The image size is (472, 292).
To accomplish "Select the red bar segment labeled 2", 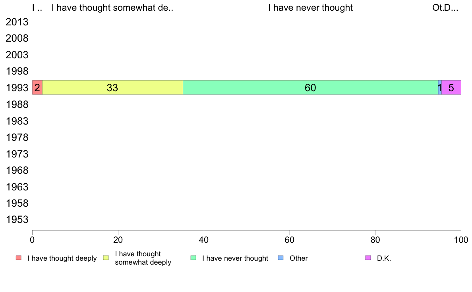I will click(x=37, y=88).
